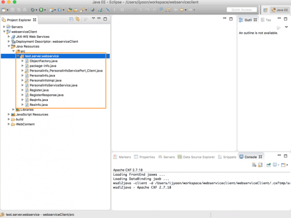Switch to the Servers tab in bottom panel
The height and width of the screenshot is (218, 291).
coord(166,157)
